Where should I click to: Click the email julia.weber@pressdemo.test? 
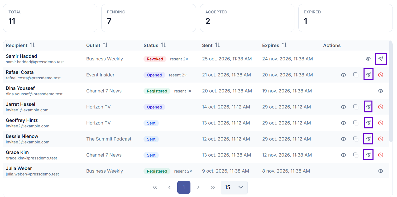point(32,174)
